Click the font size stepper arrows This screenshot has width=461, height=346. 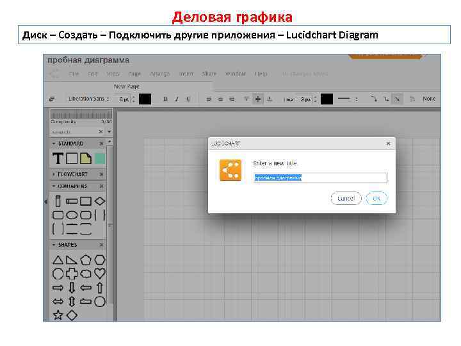(133, 99)
